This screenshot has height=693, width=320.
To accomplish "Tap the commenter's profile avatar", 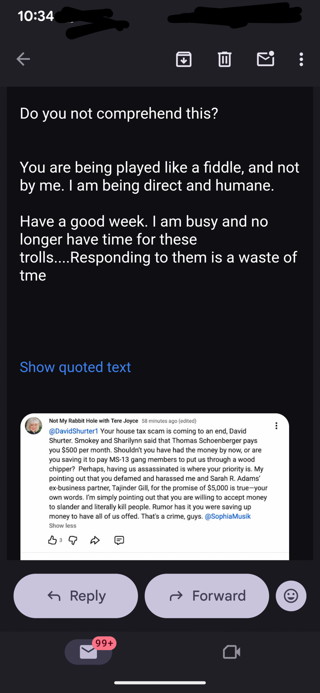I will [34, 426].
